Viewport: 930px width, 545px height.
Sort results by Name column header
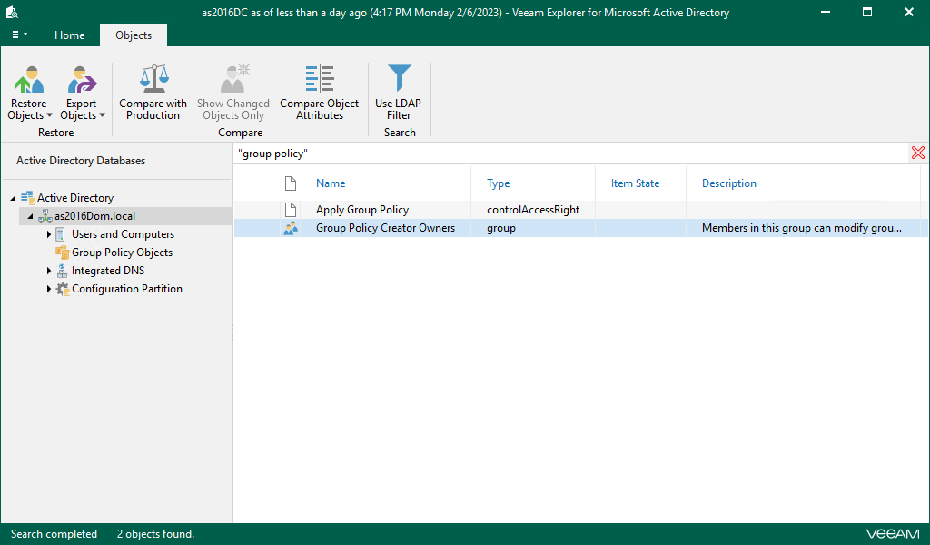coord(331,183)
